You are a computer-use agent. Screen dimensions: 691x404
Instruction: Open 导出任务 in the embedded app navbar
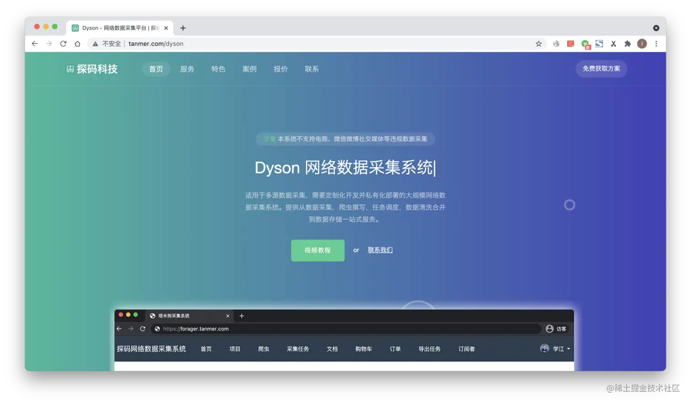[x=430, y=349]
